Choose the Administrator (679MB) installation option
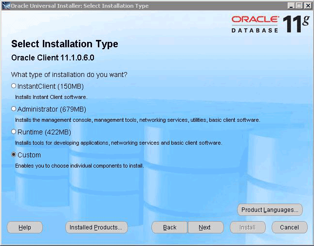314x246 pixels. tap(14, 109)
